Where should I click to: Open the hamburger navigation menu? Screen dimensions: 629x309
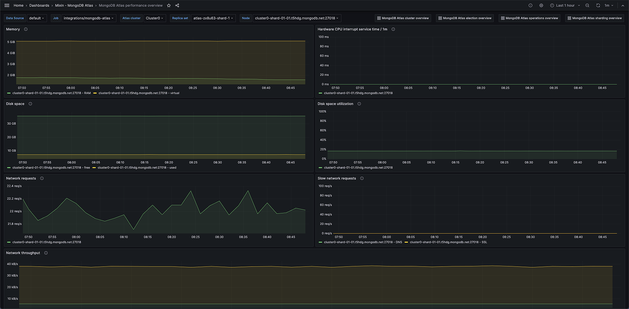pyautogui.click(x=7, y=6)
